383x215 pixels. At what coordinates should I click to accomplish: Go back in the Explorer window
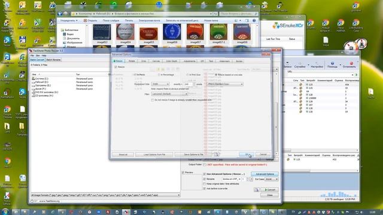(x=60, y=14)
